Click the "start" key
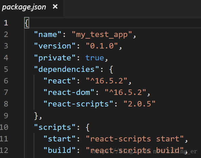201x158 pixels. (59, 139)
